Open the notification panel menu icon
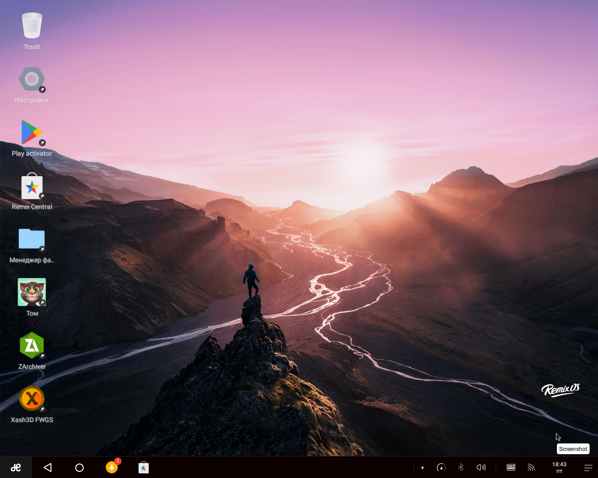This screenshot has width=598, height=478. [588, 467]
